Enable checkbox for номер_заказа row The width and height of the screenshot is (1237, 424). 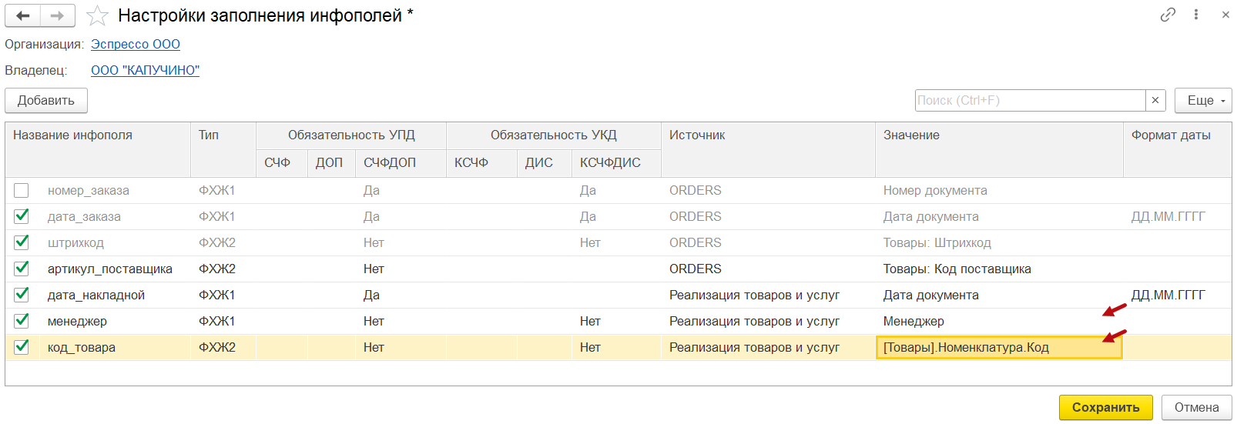[x=22, y=190]
